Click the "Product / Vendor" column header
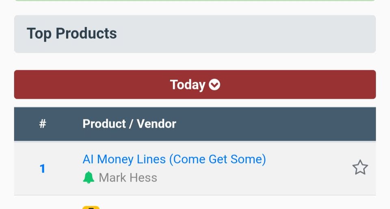Screen dimensions: 390x209 (129, 124)
